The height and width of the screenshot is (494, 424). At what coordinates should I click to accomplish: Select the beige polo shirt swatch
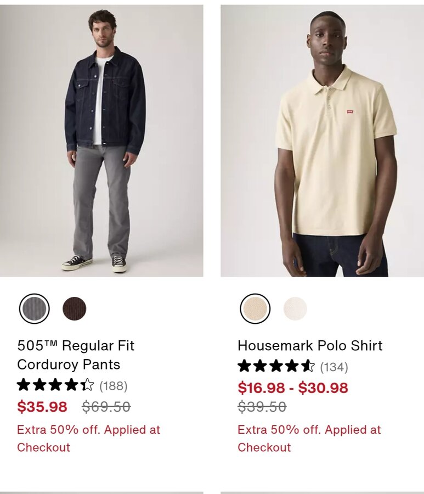[x=255, y=308]
